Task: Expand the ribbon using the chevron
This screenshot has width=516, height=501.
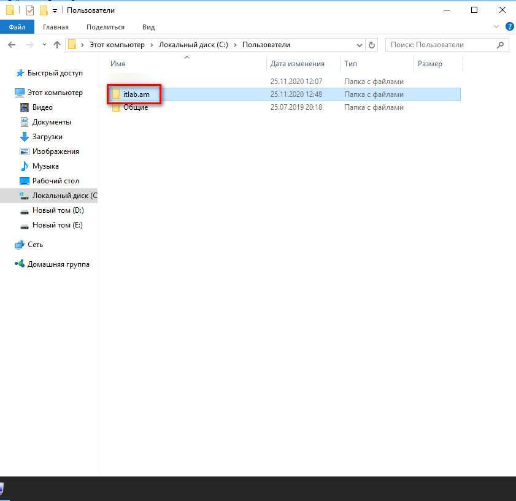Action: point(497,27)
